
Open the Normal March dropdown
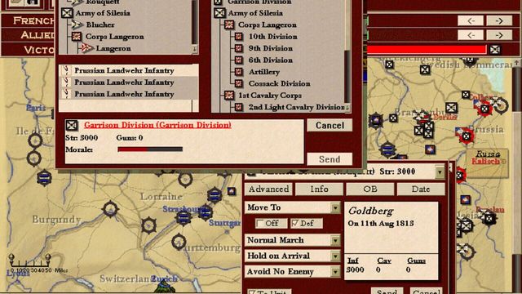click(335, 240)
